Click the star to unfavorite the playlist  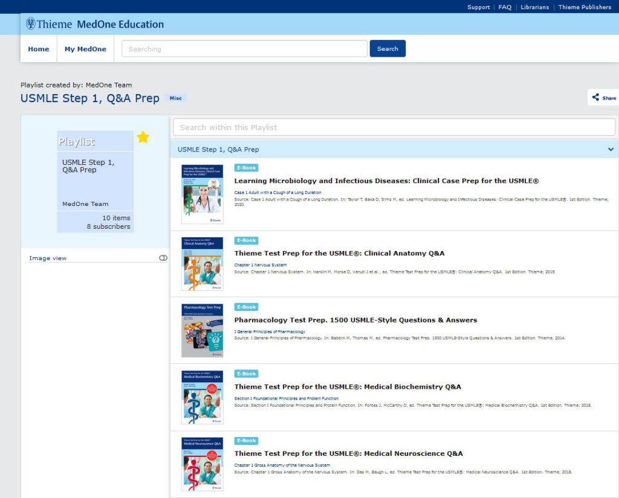point(143,137)
